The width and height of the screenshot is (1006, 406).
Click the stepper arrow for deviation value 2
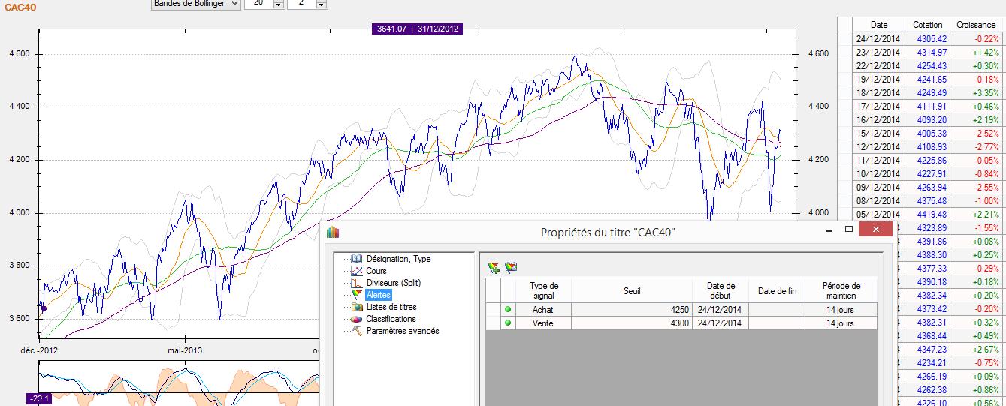pos(322,4)
